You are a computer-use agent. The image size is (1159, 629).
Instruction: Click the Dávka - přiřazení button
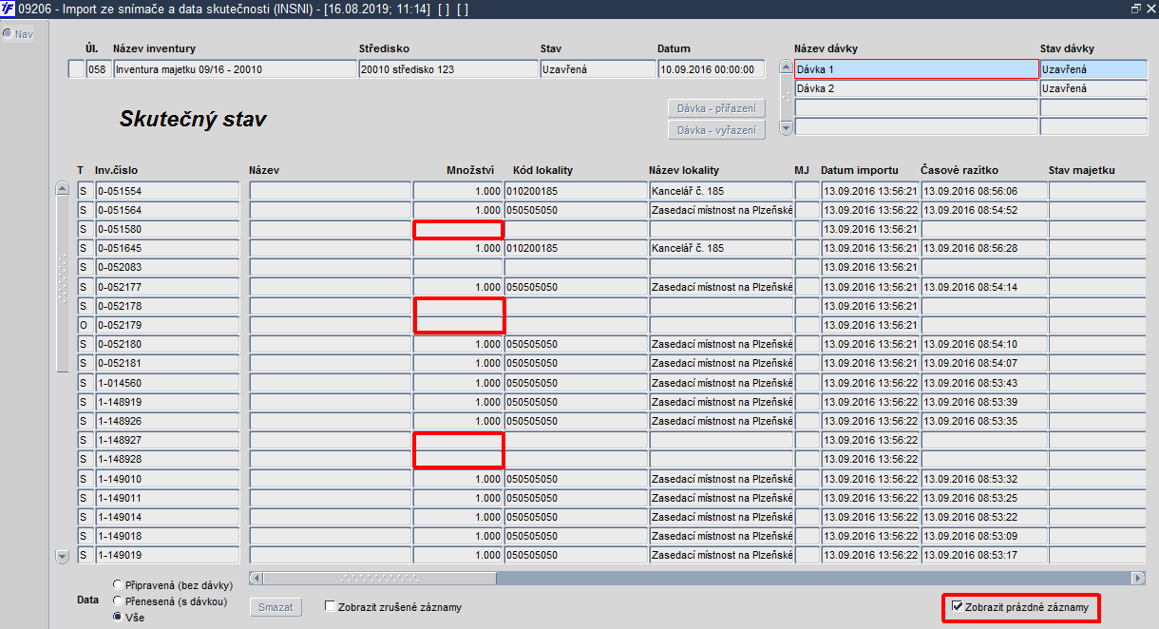click(716, 109)
